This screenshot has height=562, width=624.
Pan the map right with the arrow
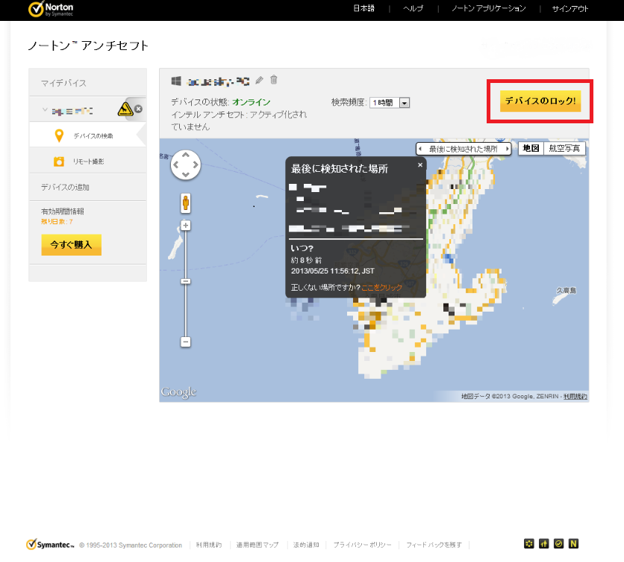[196, 164]
